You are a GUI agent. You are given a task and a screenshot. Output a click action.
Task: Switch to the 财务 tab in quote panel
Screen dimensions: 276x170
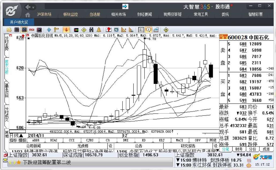pyautogui.click(x=239, y=149)
